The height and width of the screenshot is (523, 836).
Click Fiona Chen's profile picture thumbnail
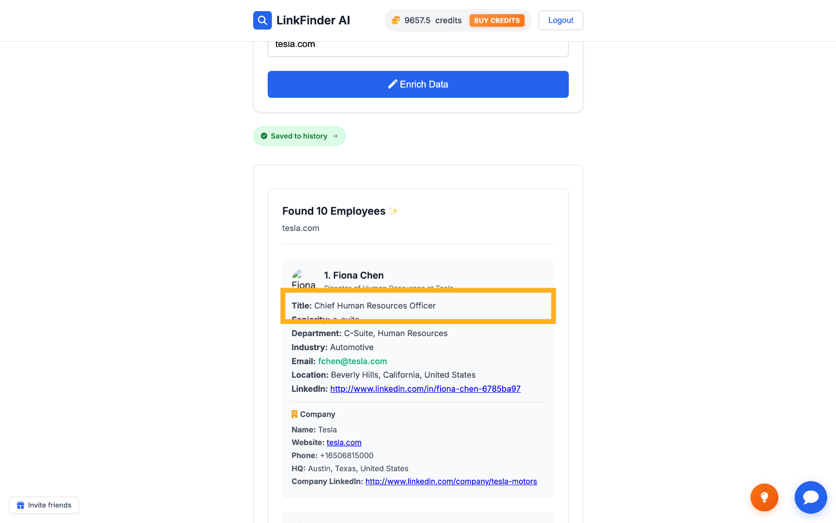coord(304,279)
